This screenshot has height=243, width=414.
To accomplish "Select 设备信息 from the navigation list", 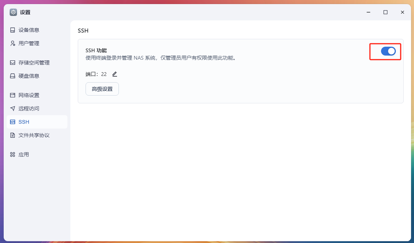I will pos(29,30).
